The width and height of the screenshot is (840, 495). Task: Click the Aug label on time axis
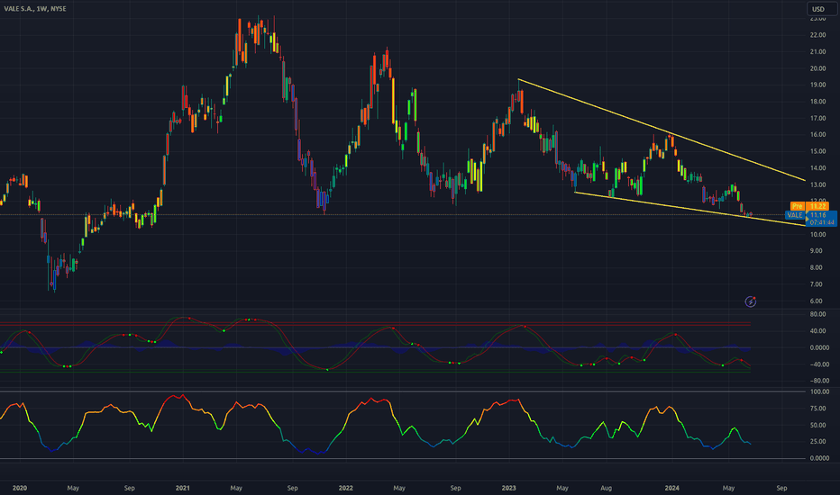pyautogui.click(x=606, y=488)
